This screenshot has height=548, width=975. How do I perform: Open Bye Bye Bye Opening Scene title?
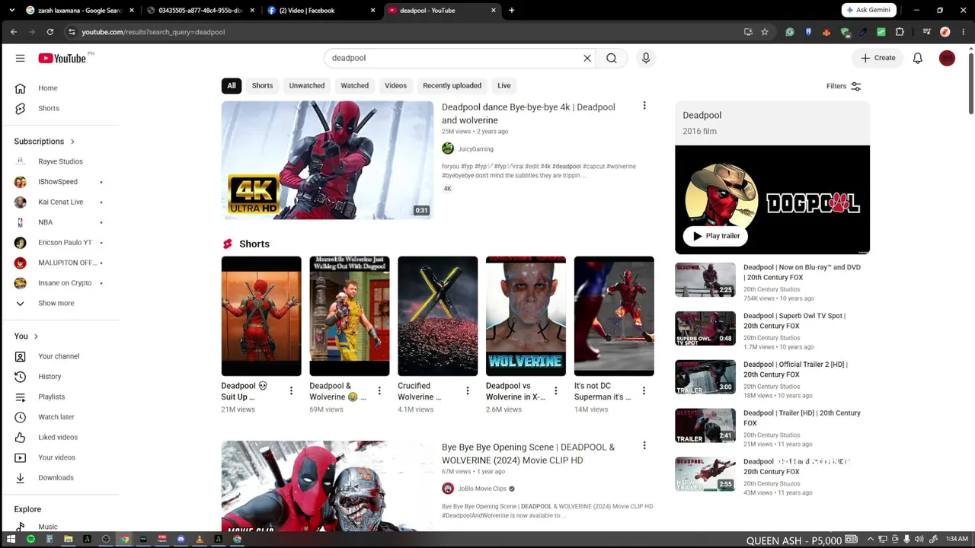[x=528, y=454]
